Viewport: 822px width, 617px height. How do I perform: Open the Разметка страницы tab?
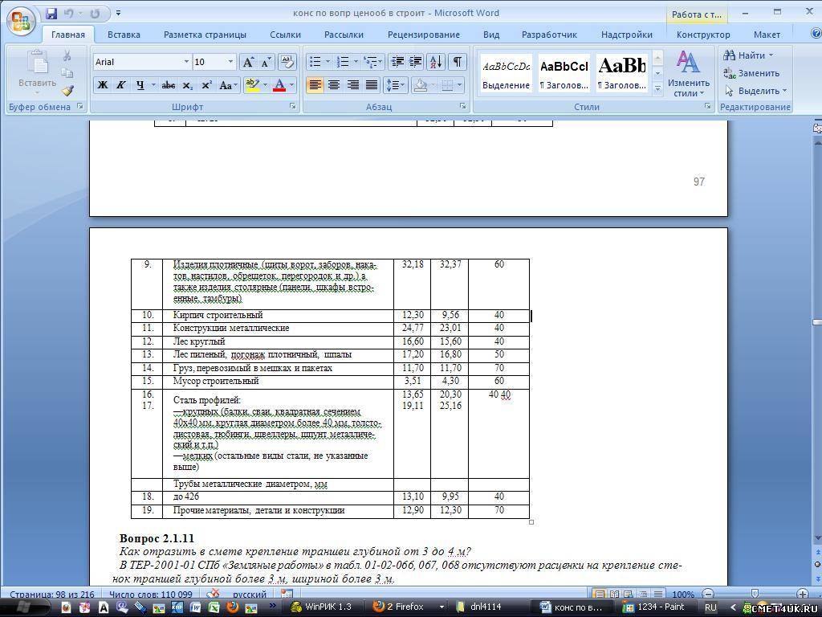point(205,35)
